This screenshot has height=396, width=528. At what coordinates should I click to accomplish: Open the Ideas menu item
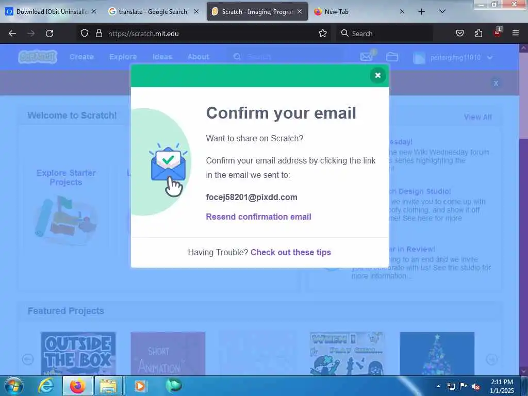coord(162,57)
